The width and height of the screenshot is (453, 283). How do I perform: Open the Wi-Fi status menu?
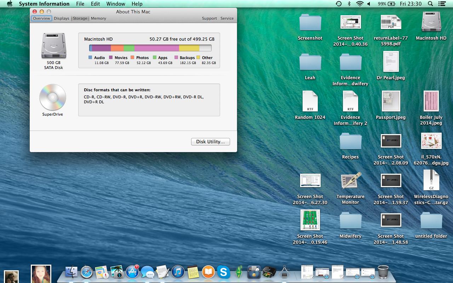pos(360,4)
